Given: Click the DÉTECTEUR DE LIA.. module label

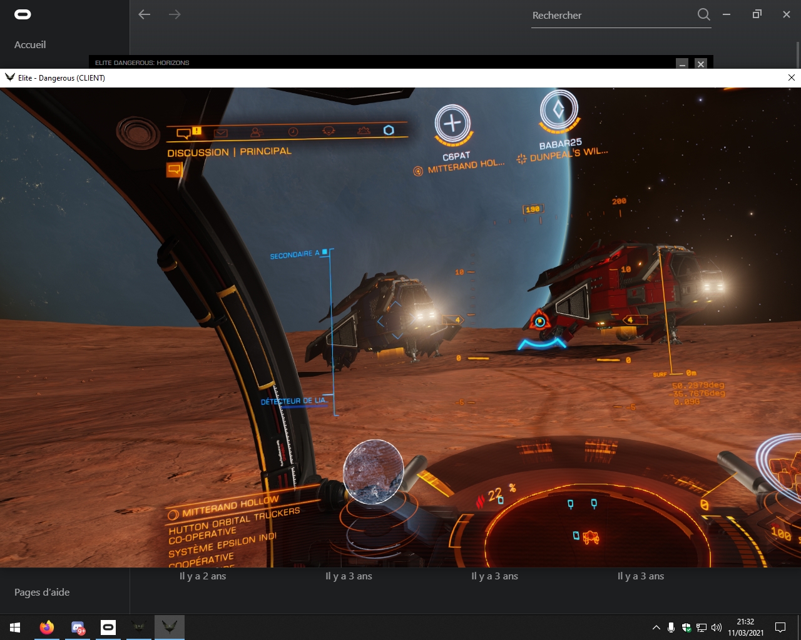Looking at the screenshot, I should [294, 401].
